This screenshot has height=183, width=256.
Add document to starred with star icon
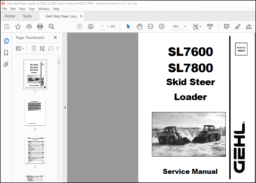(18, 27)
